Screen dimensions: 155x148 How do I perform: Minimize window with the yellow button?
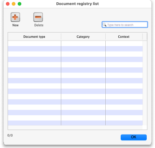[14, 4]
